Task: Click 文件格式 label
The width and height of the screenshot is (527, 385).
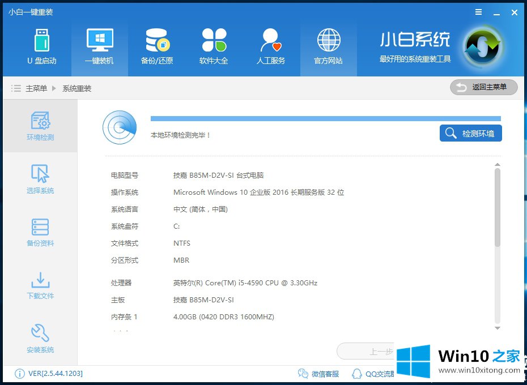Action: pyautogui.click(x=125, y=243)
